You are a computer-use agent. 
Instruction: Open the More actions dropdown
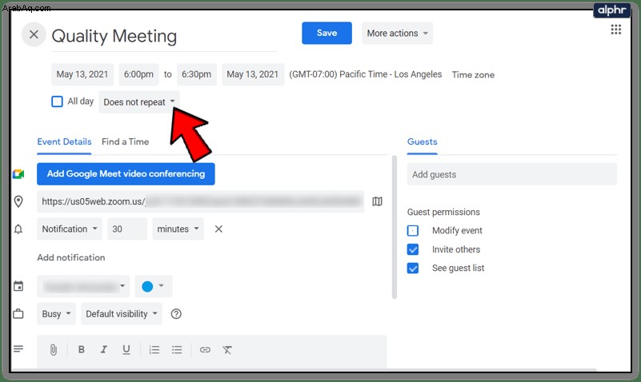(x=397, y=33)
